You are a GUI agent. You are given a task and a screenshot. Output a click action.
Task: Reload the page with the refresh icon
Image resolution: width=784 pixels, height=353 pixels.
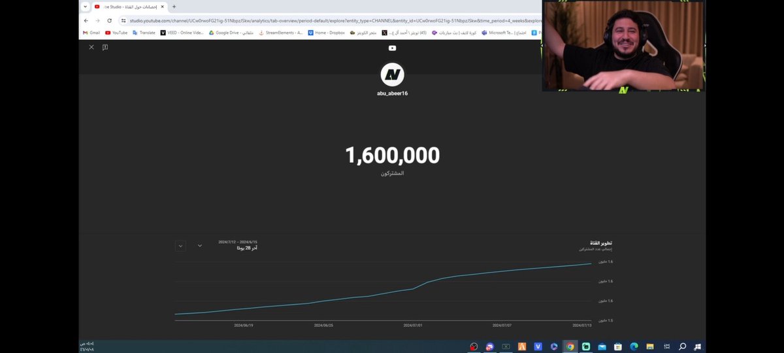tap(109, 20)
